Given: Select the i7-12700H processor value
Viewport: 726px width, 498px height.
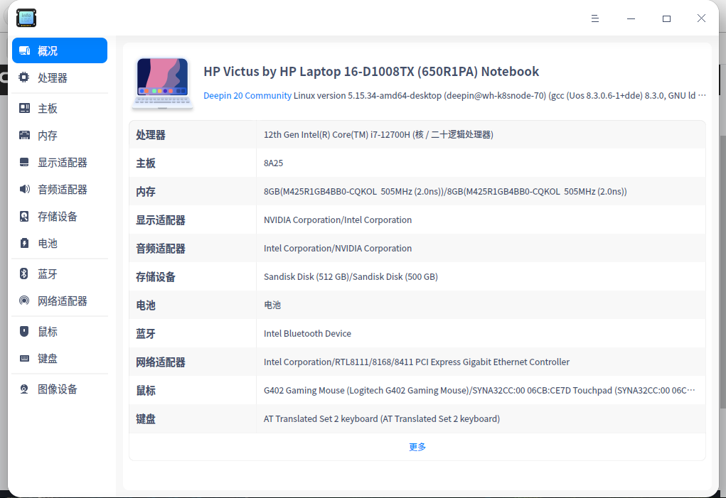Looking at the screenshot, I should [x=378, y=134].
